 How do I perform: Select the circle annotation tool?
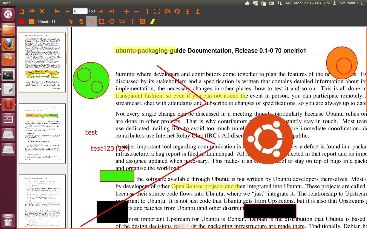tap(112, 22)
